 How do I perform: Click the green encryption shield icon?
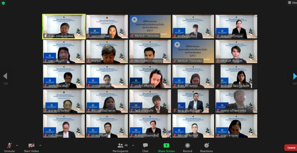coord(3,3)
